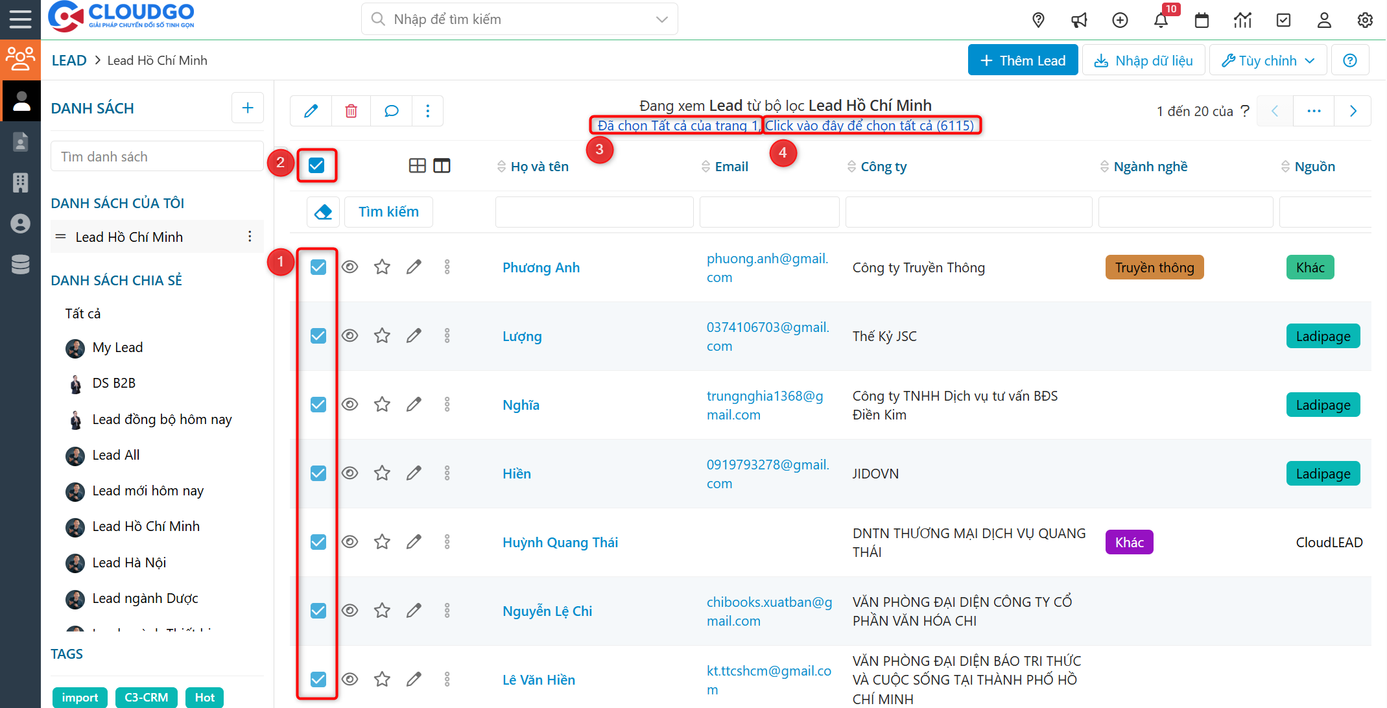Click the eraser clear-filter icon
This screenshot has width=1387, height=708.
click(x=323, y=211)
